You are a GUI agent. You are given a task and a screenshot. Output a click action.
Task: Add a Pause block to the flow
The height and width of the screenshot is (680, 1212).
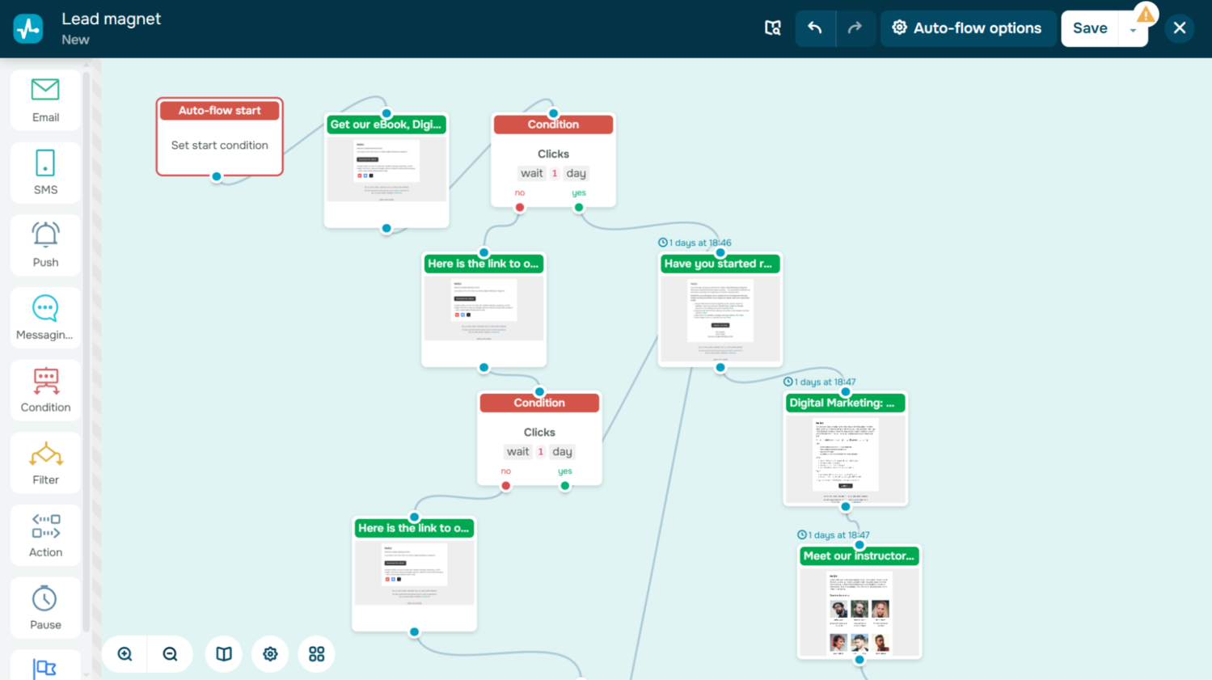click(44, 606)
